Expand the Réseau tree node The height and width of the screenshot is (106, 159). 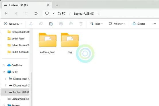pyautogui.click(x=4, y=105)
